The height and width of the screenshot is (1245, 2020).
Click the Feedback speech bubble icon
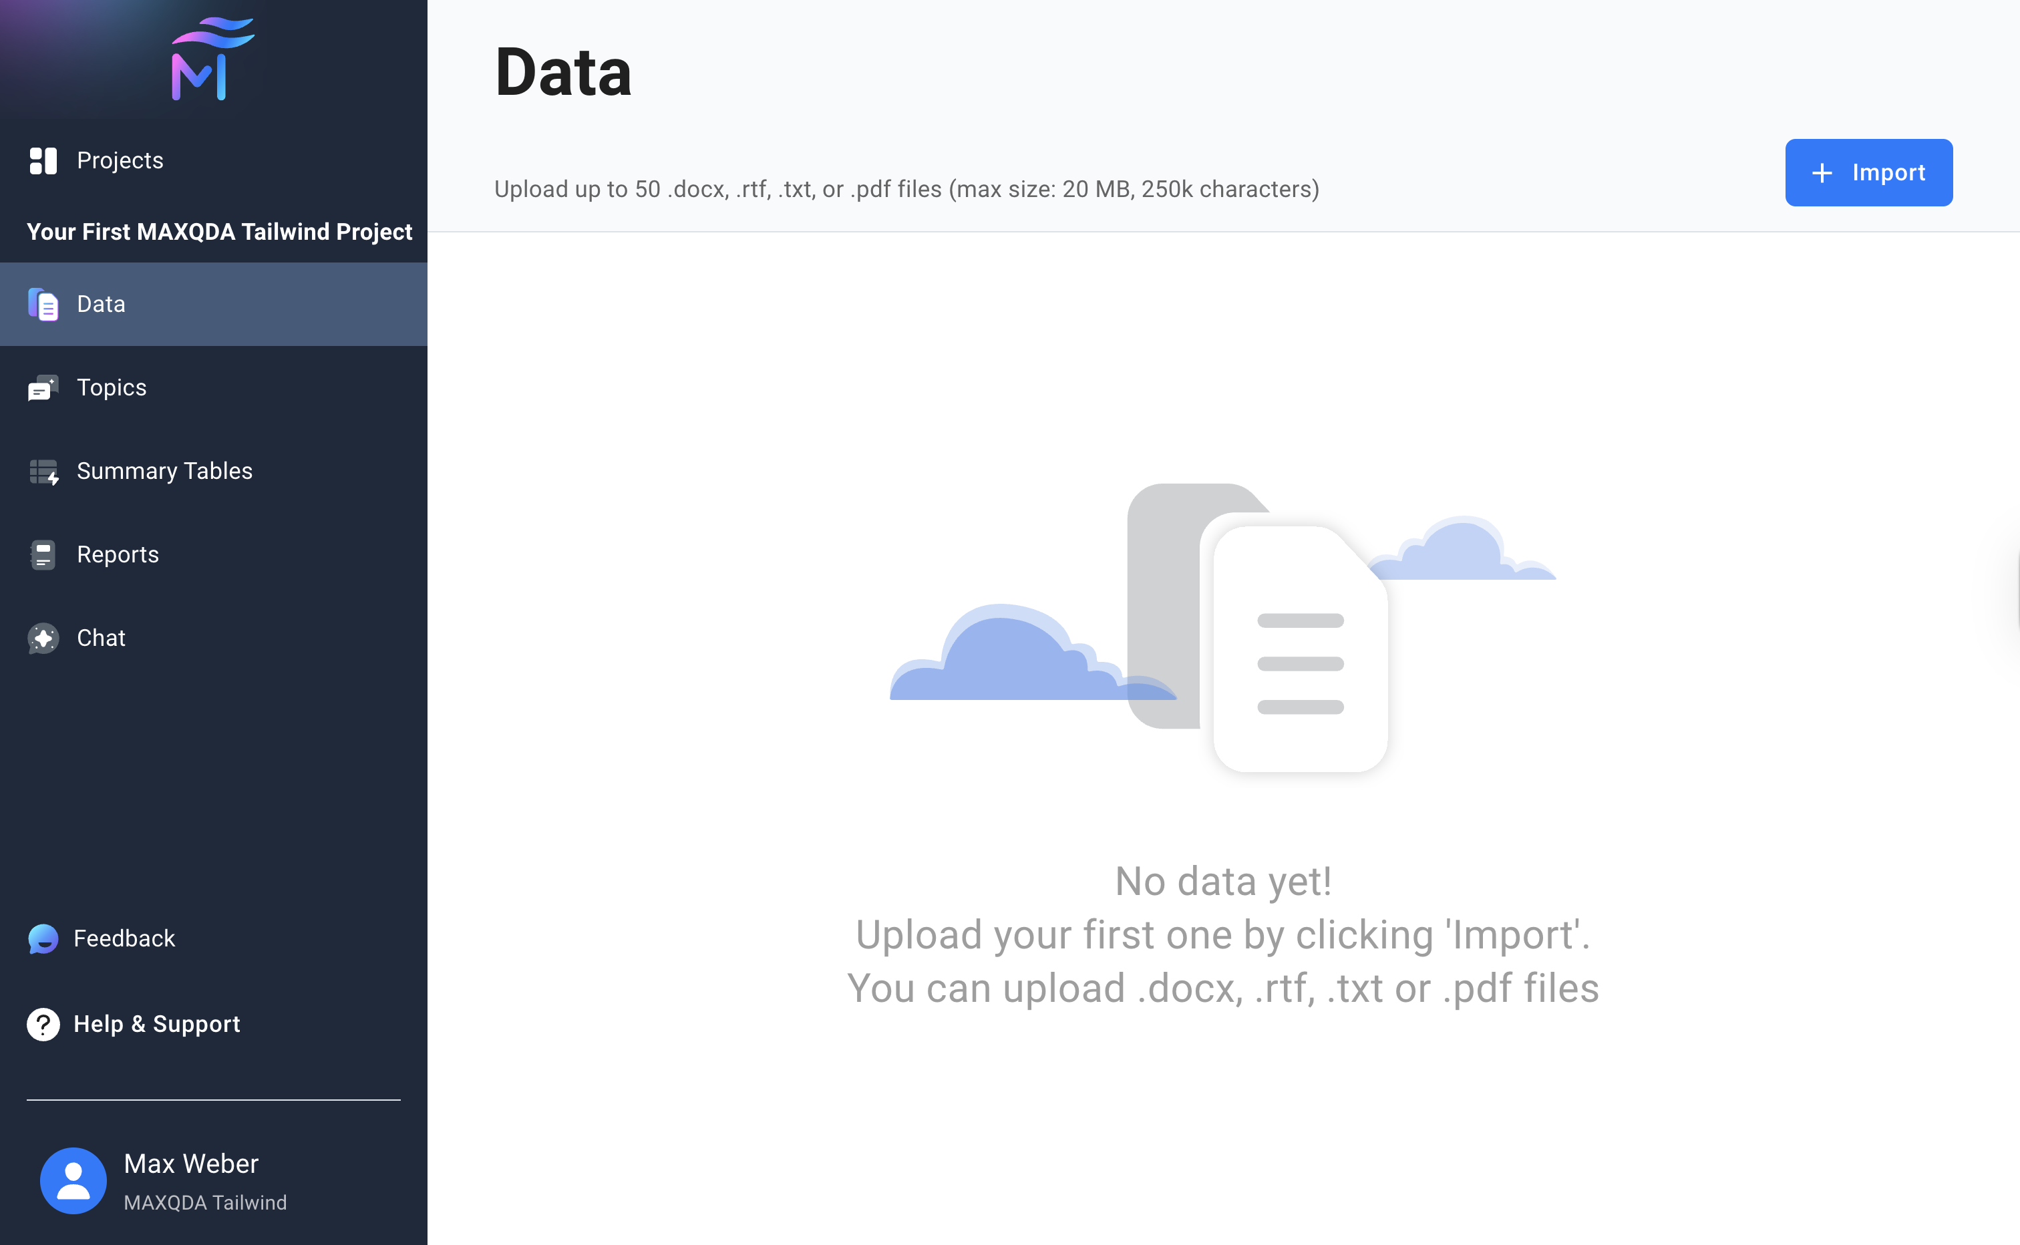coord(43,938)
